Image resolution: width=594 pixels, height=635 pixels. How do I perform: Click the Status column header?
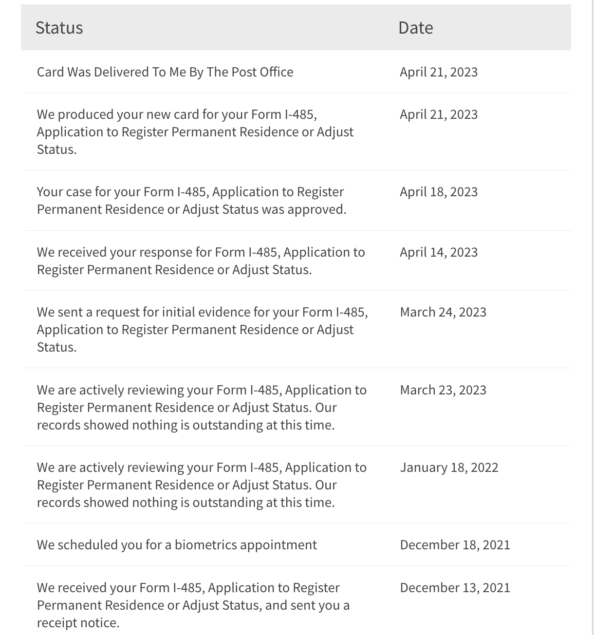[59, 28]
